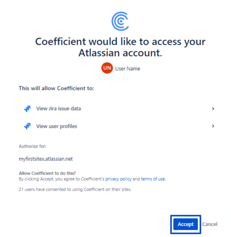Image resolution: width=231 pixels, height=237 pixels.
Task: Click the Coefficient spiral logo
Action: click(x=120, y=21)
